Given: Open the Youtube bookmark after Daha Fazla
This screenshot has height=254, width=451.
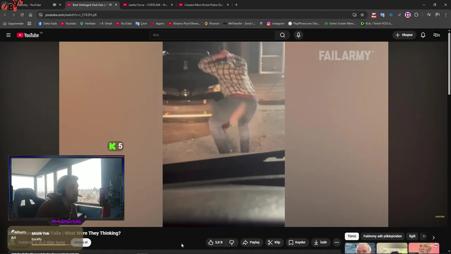Looking at the screenshot, I should (x=68, y=24).
